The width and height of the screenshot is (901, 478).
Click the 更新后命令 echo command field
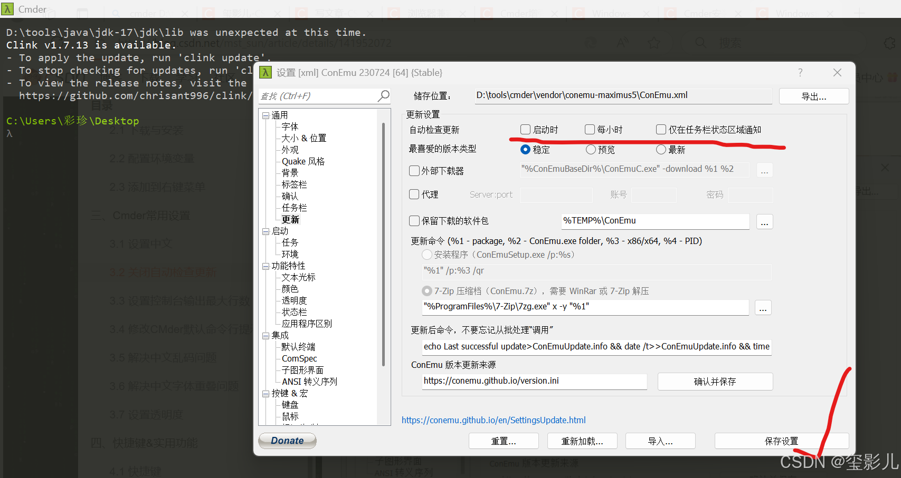click(596, 347)
